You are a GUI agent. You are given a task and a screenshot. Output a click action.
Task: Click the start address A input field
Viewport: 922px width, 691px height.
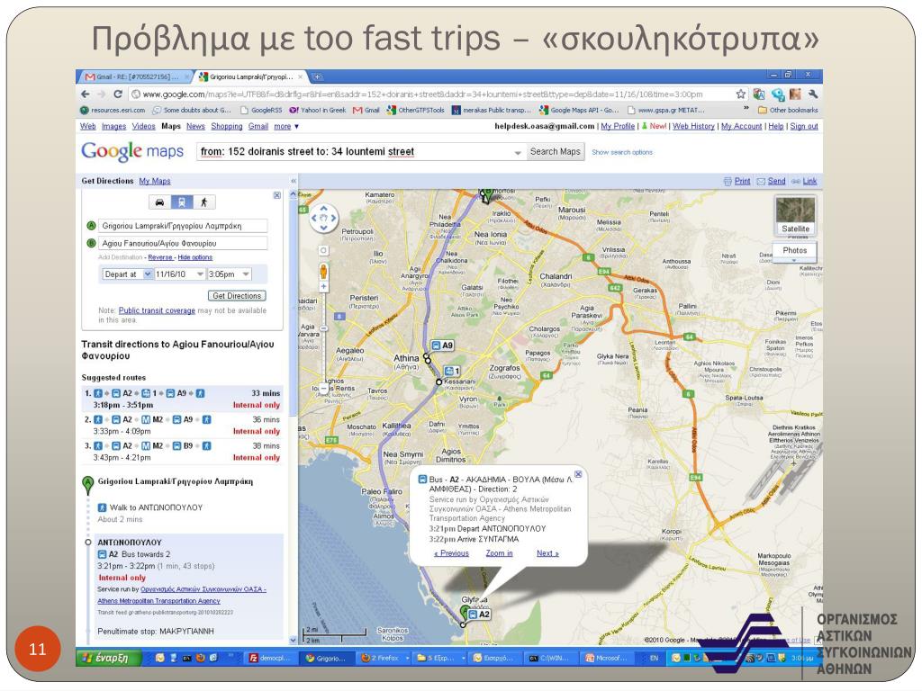click(183, 226)
